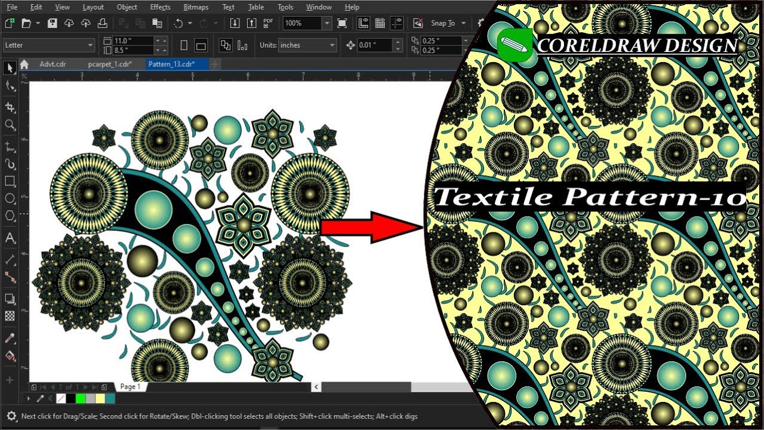The image size is (764, 430).
Task: Open the Object menu
Action: [x=127, y=7]
